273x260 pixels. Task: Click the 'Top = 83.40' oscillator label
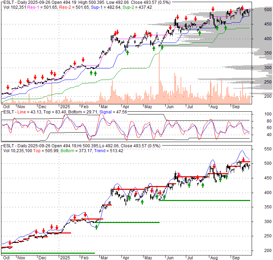point(55,112)
